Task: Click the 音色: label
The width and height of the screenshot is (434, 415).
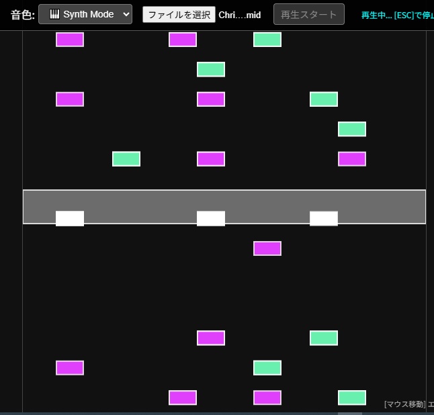Action: point(23,15)
